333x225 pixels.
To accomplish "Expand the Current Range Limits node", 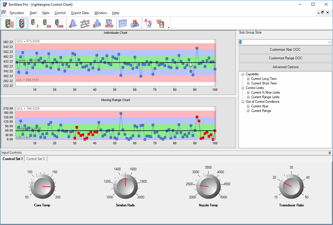I will coord(248,97).
